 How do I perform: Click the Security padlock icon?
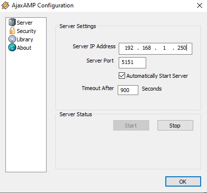tap(12, 31)
